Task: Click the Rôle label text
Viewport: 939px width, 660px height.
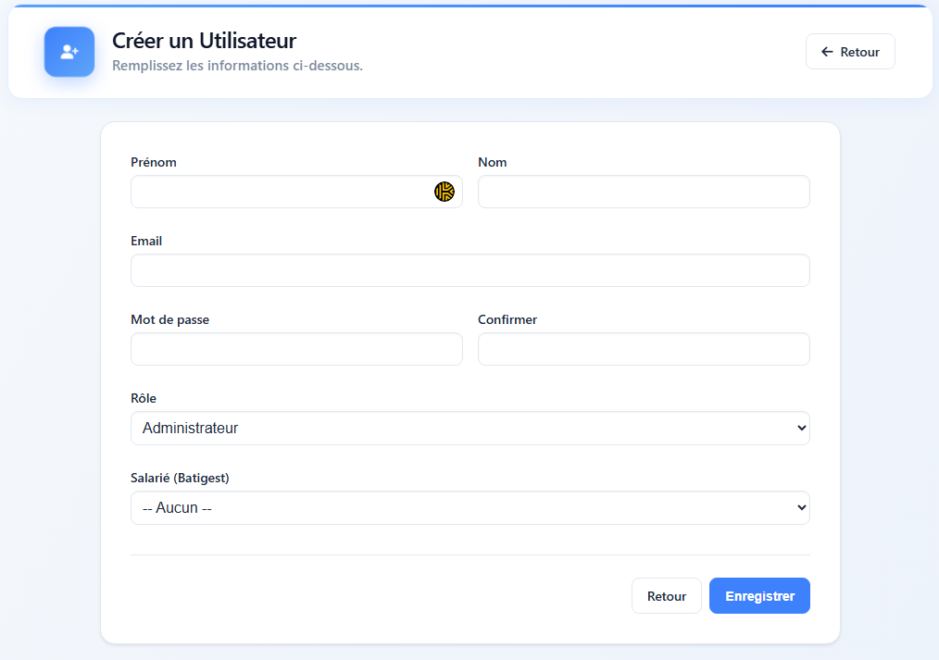Action: (x=144, y=398)
